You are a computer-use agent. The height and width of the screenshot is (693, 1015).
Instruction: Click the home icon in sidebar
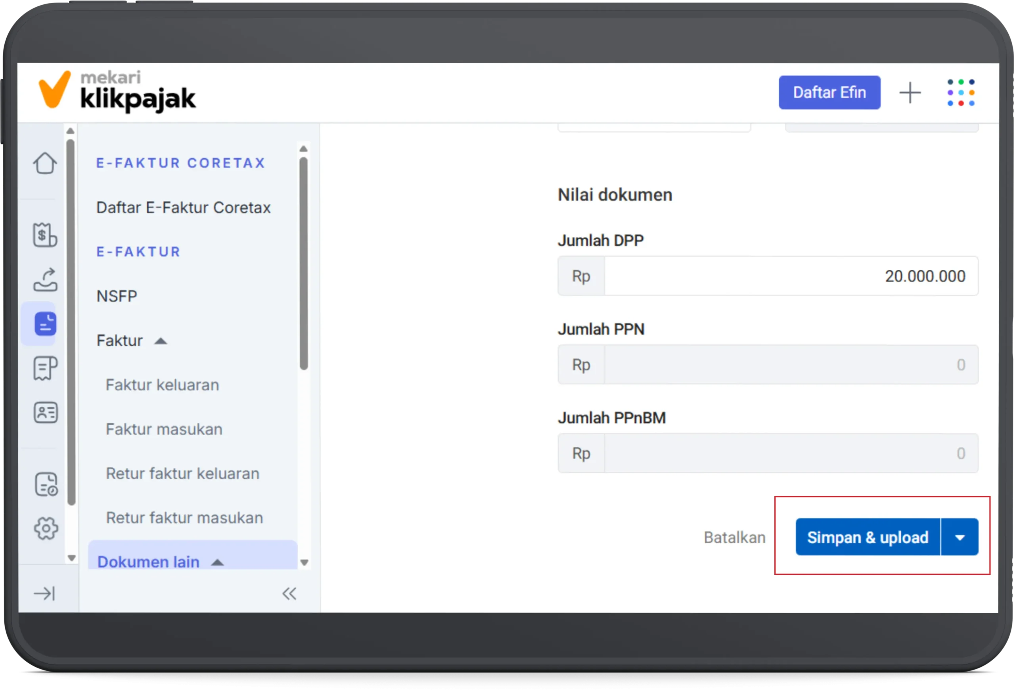45,163
